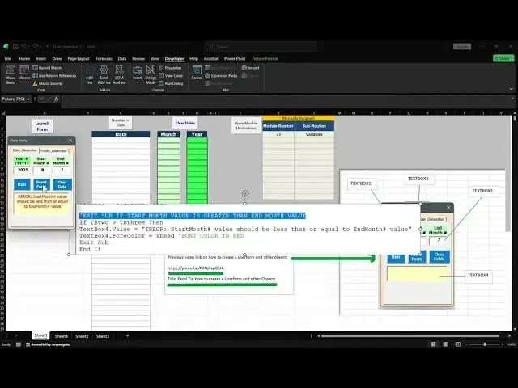Select the Sheet2 tab
Viewport: 518px width, 388px height.
pos(82,336)
